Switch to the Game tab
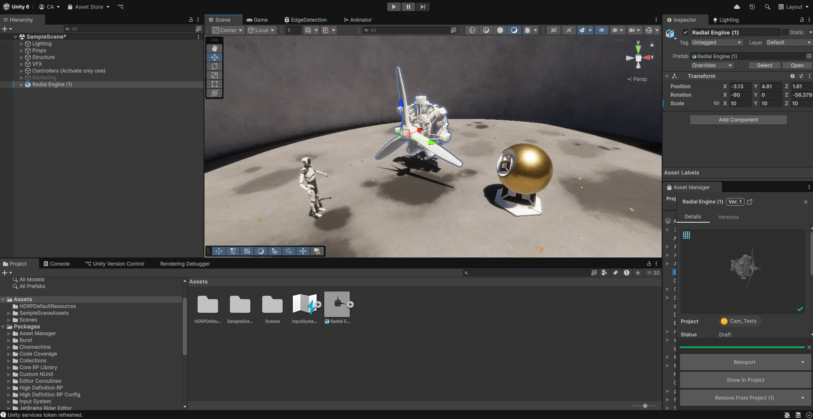 tap(257, 20)
